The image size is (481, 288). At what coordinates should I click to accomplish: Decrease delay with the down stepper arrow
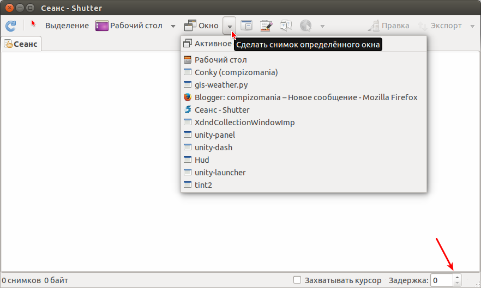pos(457,284)
